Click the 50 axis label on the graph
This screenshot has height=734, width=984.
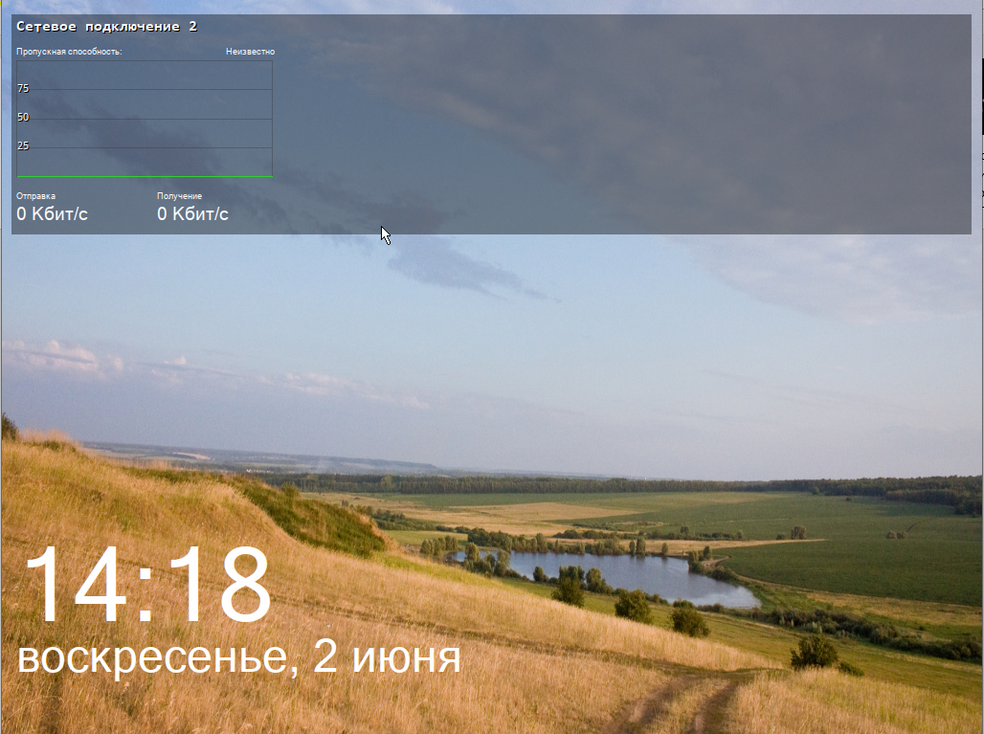23,116
